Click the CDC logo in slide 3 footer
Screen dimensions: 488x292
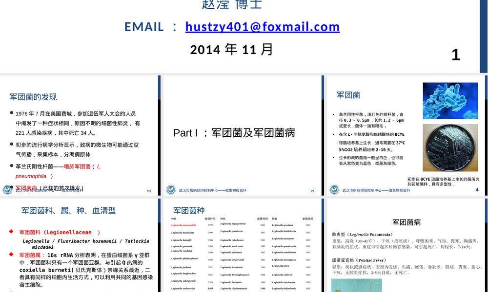tap(170, 190)
